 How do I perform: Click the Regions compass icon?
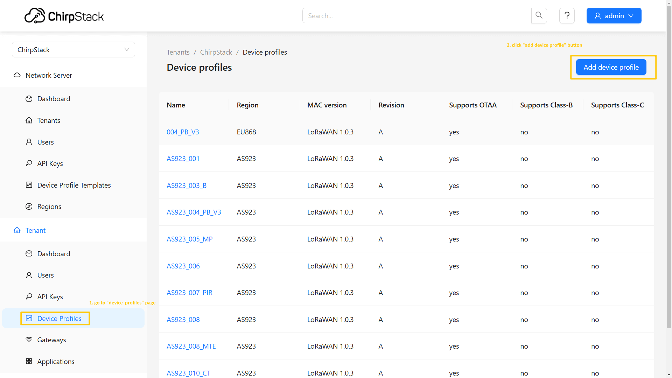tap(29, 206)
